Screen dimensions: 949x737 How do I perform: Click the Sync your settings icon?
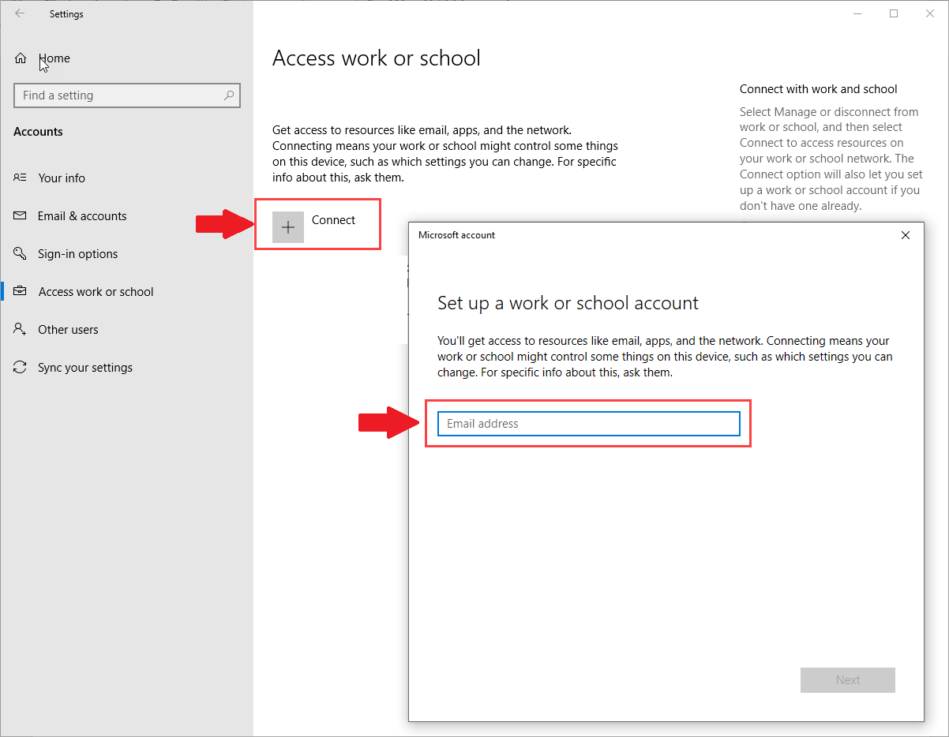21,367
